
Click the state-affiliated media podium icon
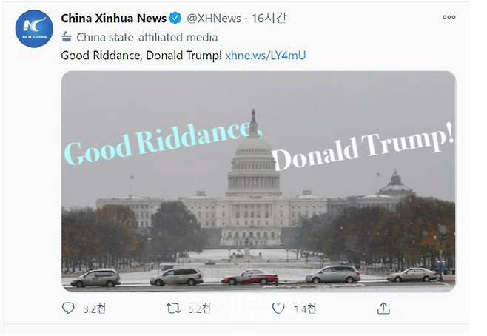click(67, 37)
